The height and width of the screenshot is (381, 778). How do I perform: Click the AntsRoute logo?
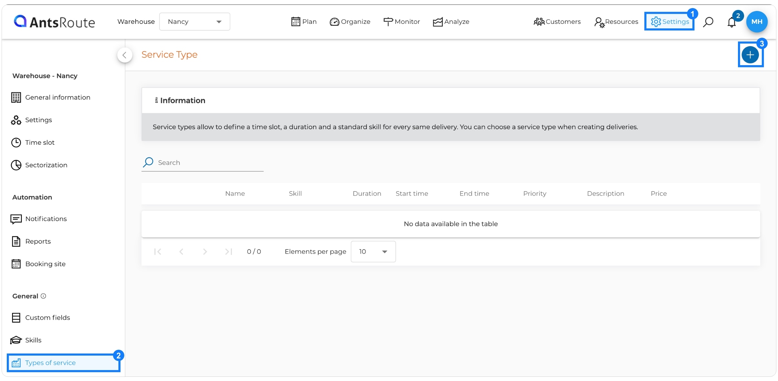pyautogui.click(x=54, y=22)
